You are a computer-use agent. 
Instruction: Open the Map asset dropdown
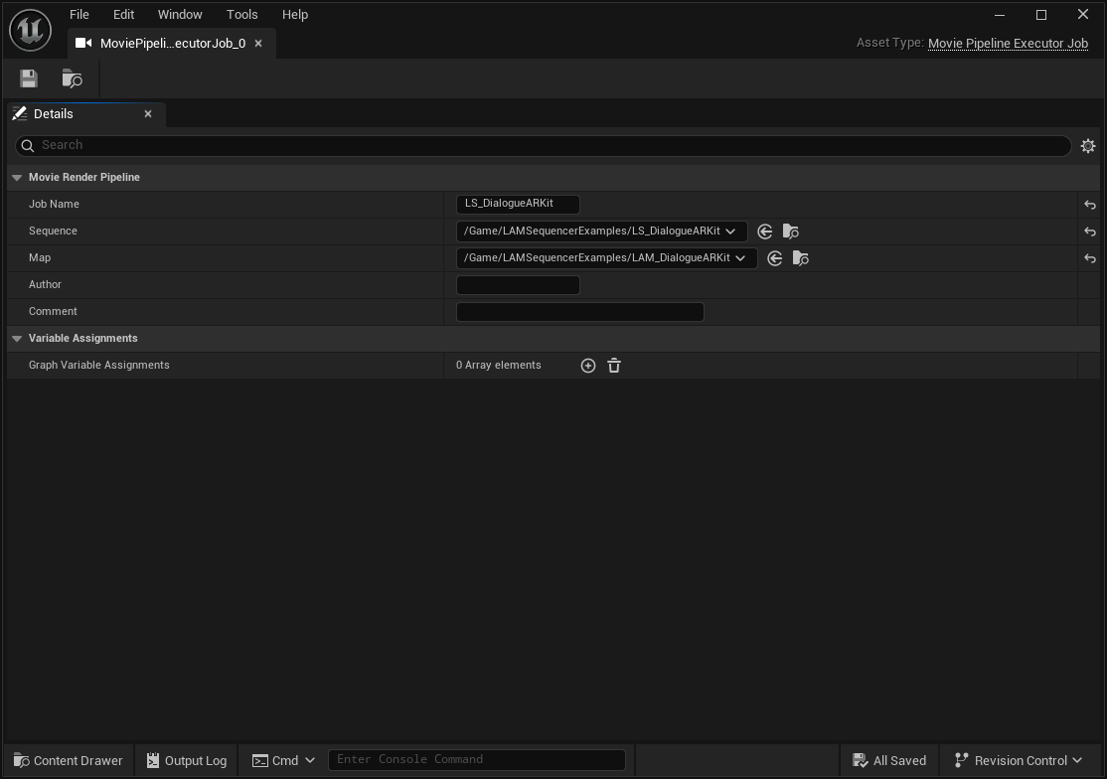click(x=606, y=258)
